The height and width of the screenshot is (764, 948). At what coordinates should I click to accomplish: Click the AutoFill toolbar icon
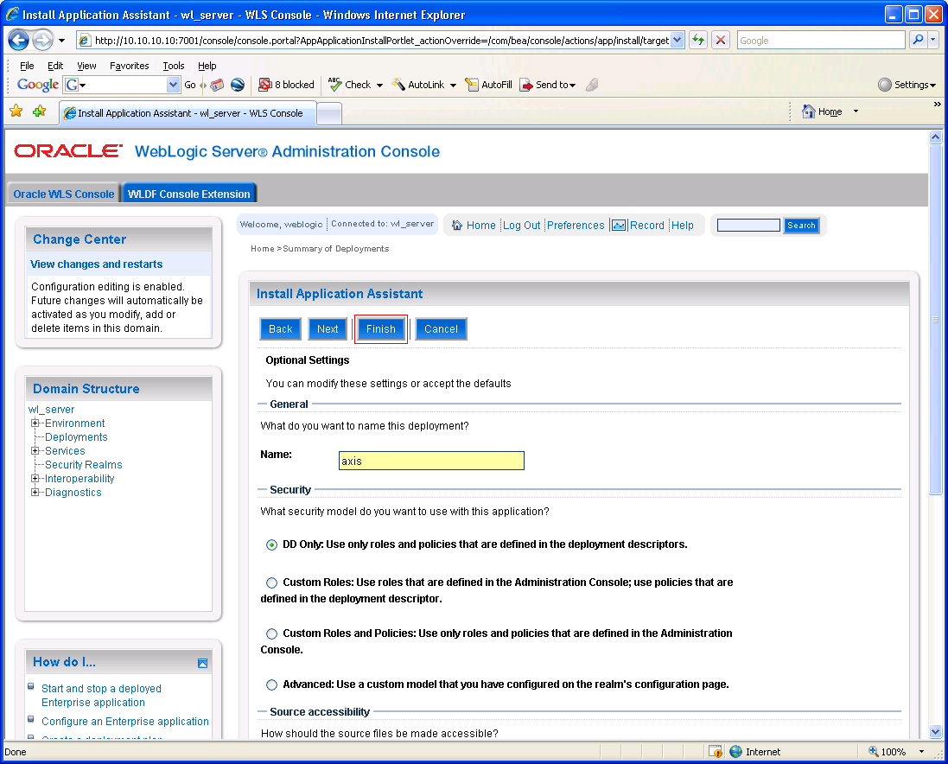[472, 85]
